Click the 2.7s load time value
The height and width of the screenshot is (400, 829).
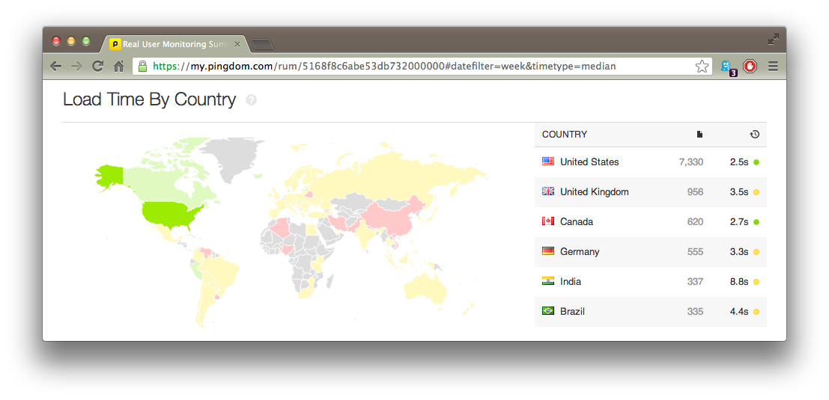click(738, 221)
